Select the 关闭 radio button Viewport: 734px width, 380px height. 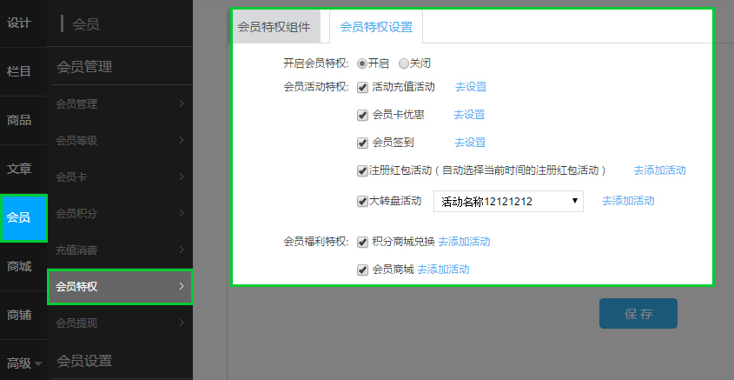pyautogui.click(x=404, y=63)
